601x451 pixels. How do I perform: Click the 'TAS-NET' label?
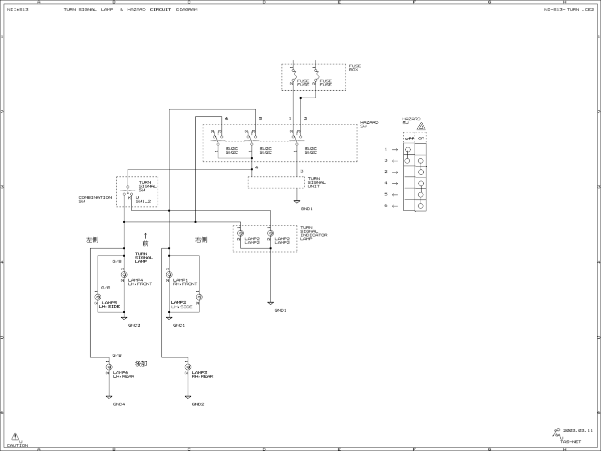570,442
